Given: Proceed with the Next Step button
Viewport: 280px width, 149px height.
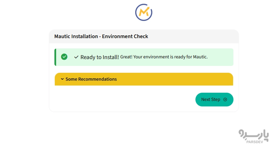Looking at the screenshot, I should pyautogui.click(x=214, y=100).
